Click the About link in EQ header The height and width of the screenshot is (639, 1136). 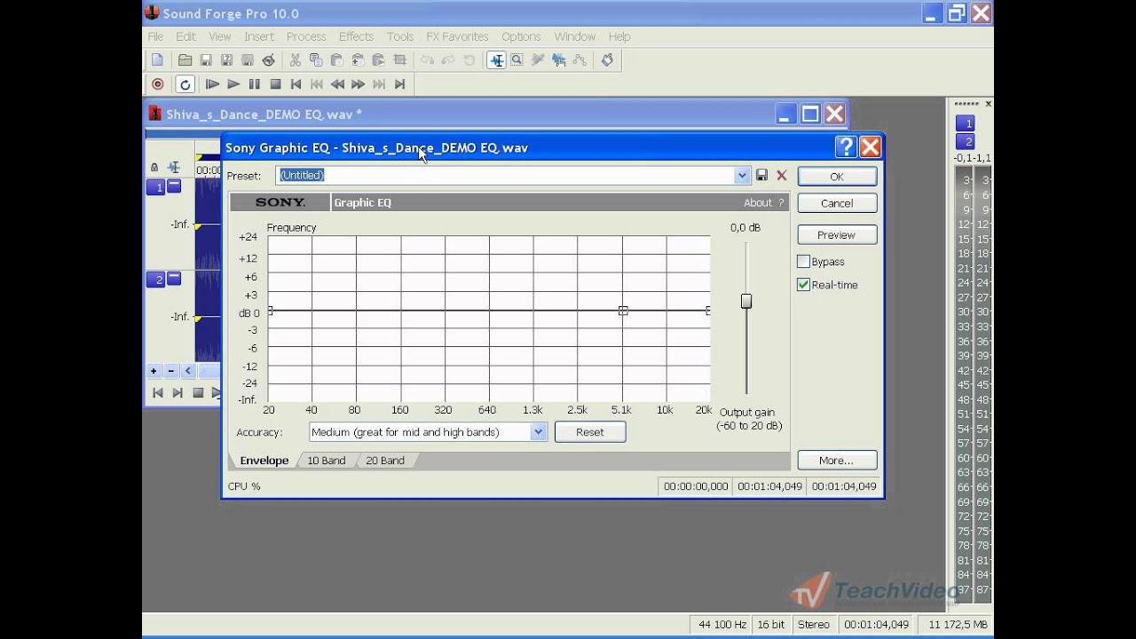758,202
